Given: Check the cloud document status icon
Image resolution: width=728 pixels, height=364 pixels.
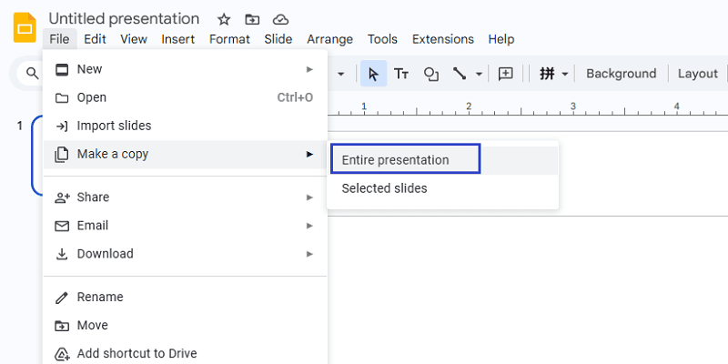Looking at the screenshot, I should pos(280,19).
